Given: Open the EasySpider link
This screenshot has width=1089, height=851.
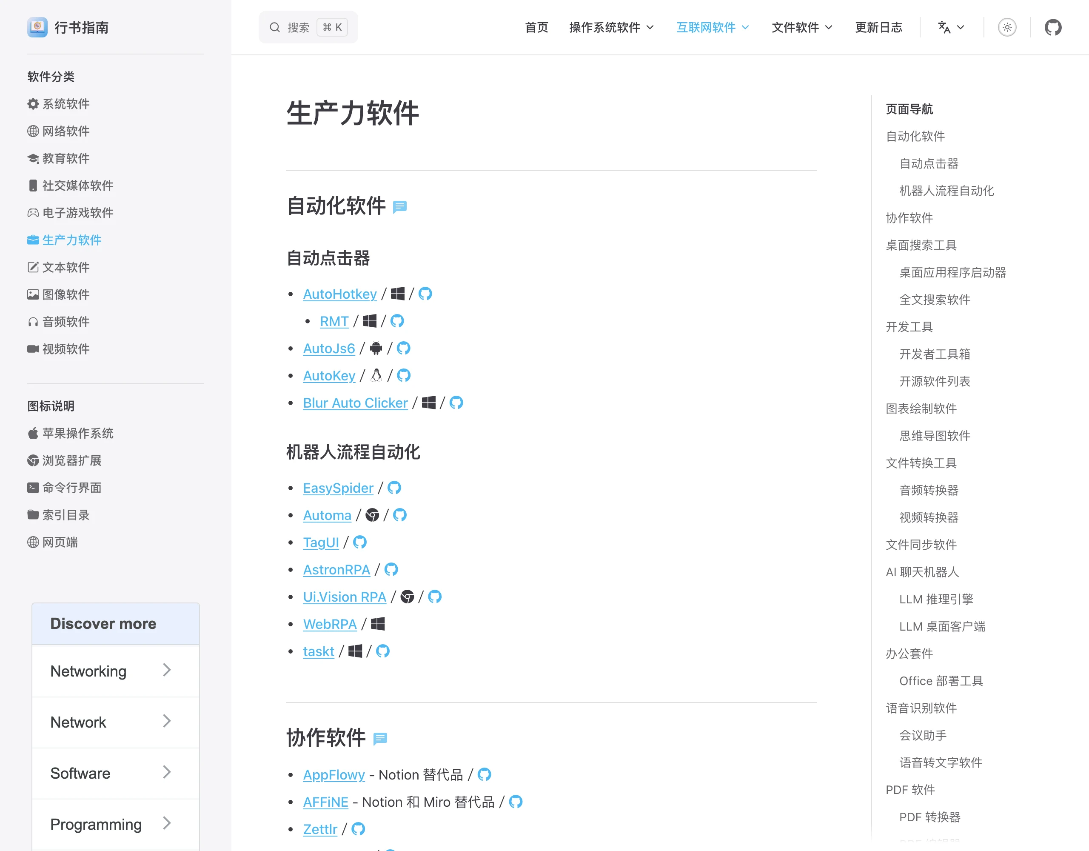Looking at the screenshot, I should pyautogui.click(x=338, y=488).
